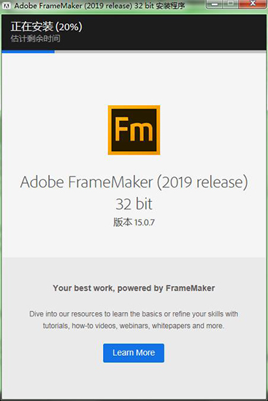Click the dark header band beside the status
The width and height of the screenshot is (268, 401).
tap(175, 32)
